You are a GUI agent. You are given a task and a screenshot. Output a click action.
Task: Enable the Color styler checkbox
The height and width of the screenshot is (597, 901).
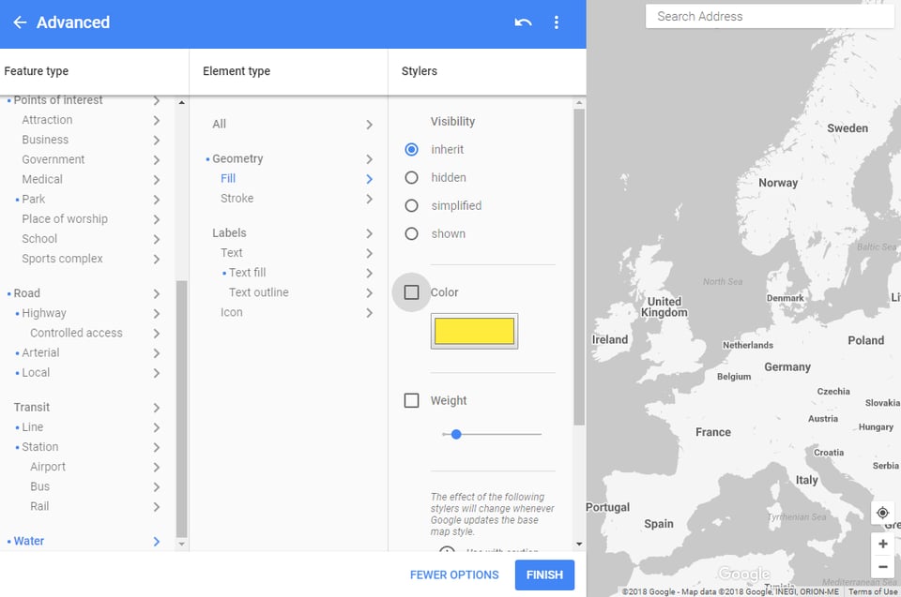[411, 292]
